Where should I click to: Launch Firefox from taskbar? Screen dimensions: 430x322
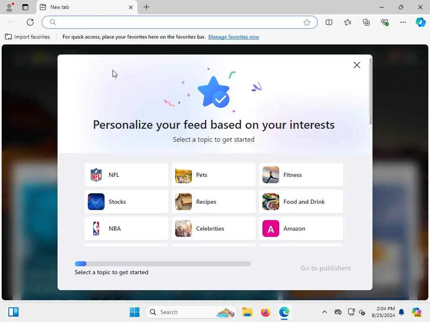click(x=265, y=312)
